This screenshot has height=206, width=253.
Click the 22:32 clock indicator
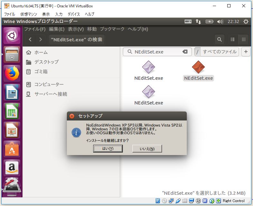(233, 21)
